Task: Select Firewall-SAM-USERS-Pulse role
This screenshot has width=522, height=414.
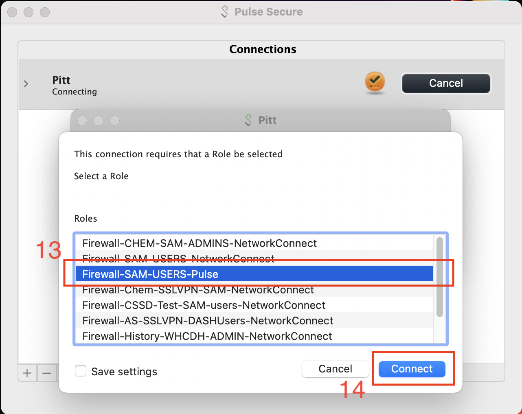Action: [x=150, y=274]
